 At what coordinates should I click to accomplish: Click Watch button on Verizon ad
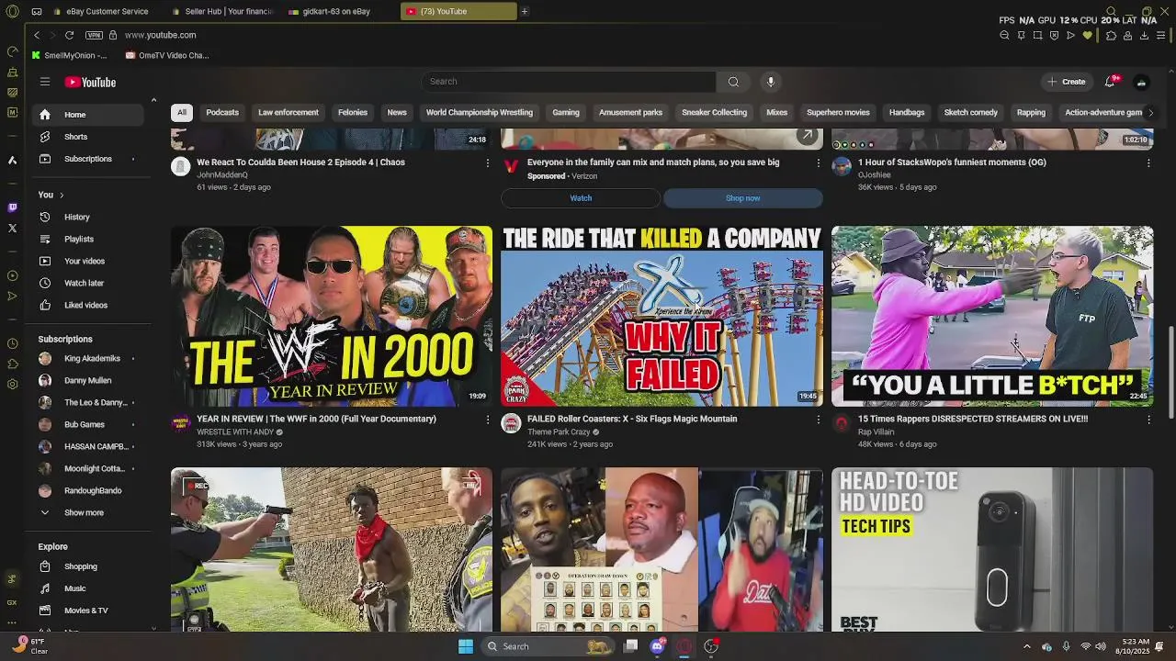tap(581, 198)
